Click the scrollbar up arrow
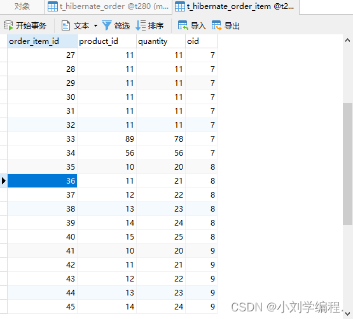Screen dimensions: 353x319 coord(348,40)
